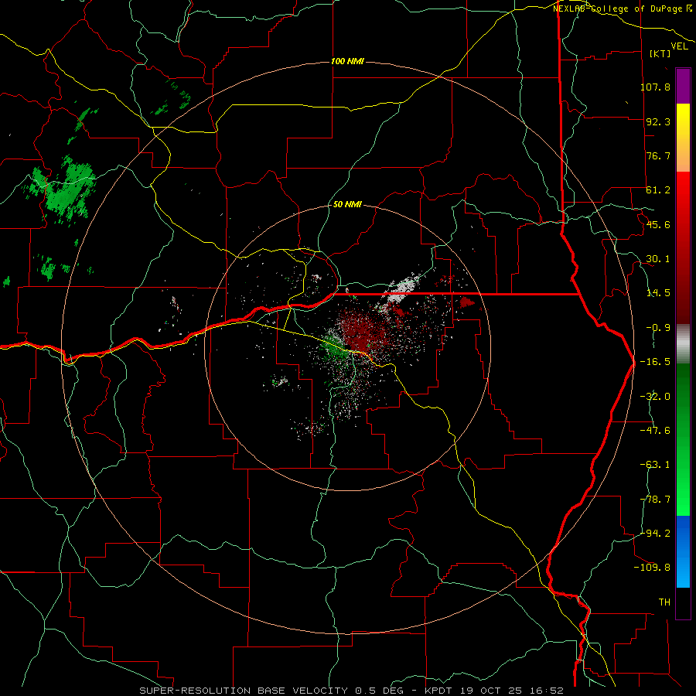Click the -63.1 value on the velocity scale

point(655,465)
